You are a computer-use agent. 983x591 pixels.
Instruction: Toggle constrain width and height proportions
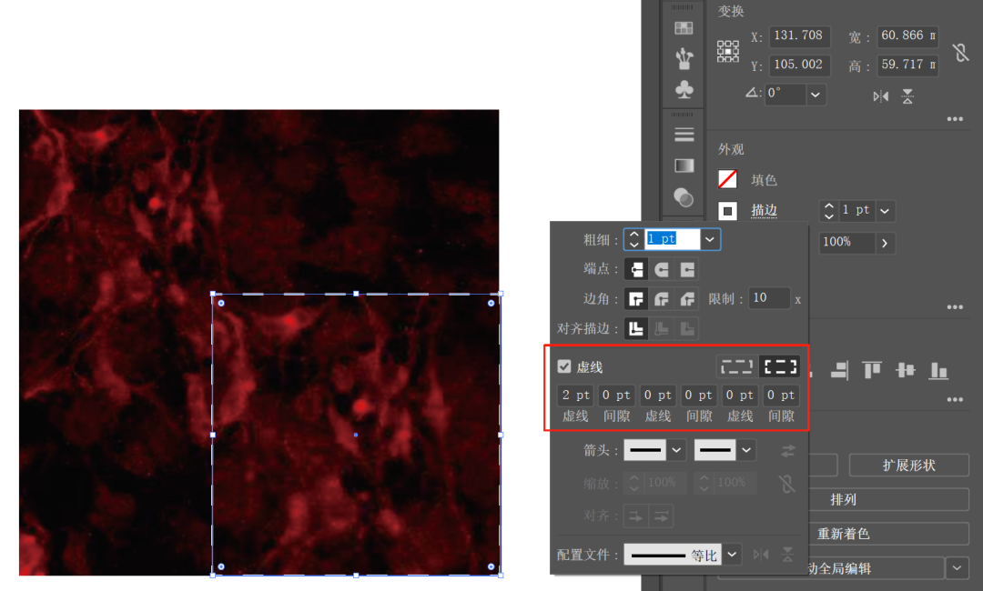tap(961, 52)
